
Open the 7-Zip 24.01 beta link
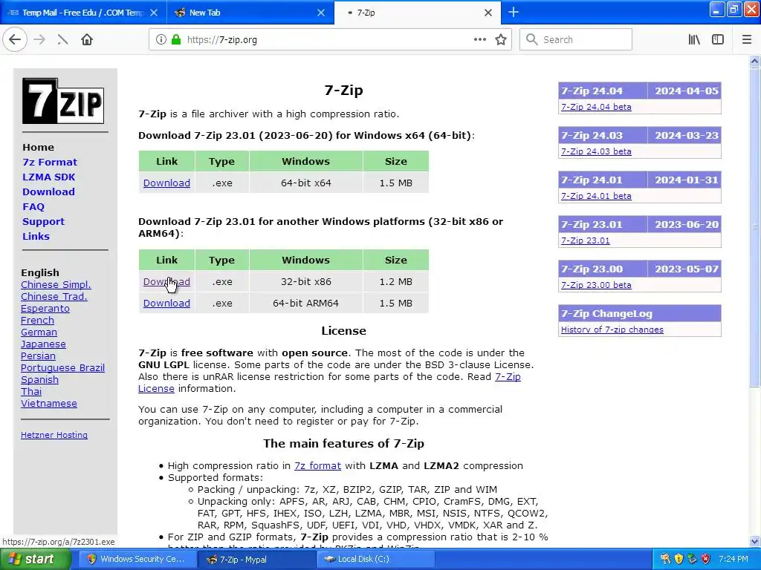596,196
